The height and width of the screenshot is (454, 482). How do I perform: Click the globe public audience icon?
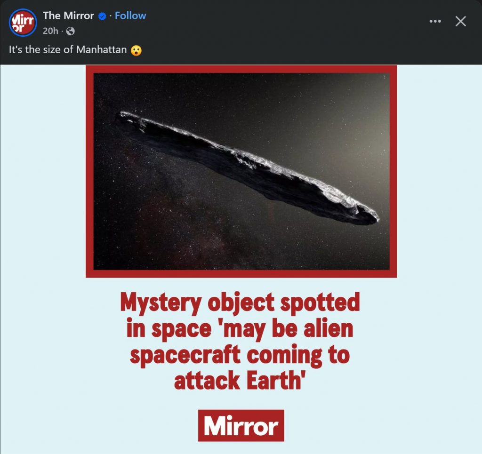pyautogui.click(x=71, y=32)
